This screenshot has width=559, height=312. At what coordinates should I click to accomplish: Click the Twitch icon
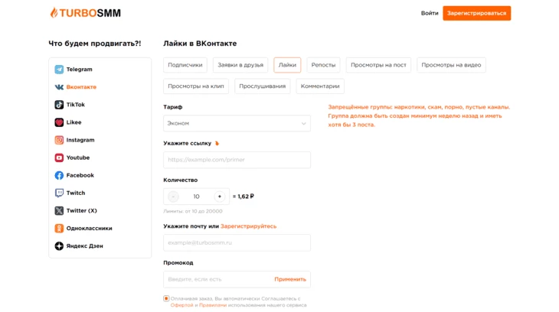(59, 193)
